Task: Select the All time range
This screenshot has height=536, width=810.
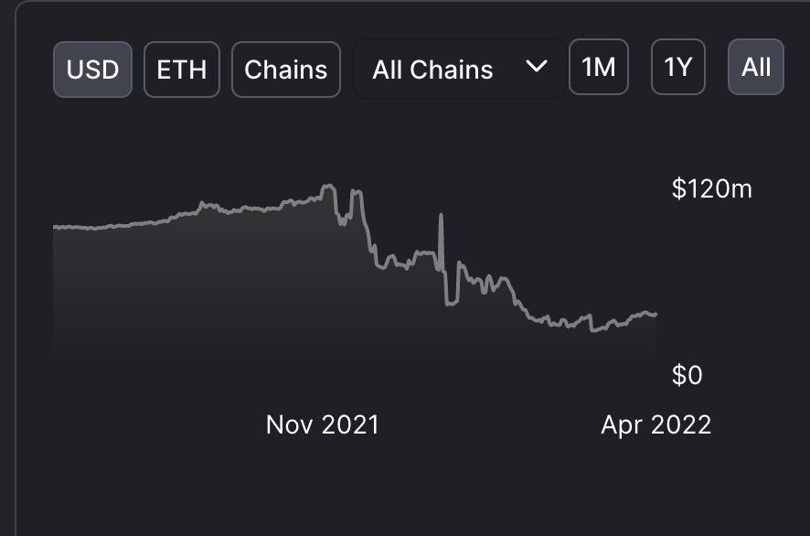Action: pyautogui.click(x=756, y=67)
